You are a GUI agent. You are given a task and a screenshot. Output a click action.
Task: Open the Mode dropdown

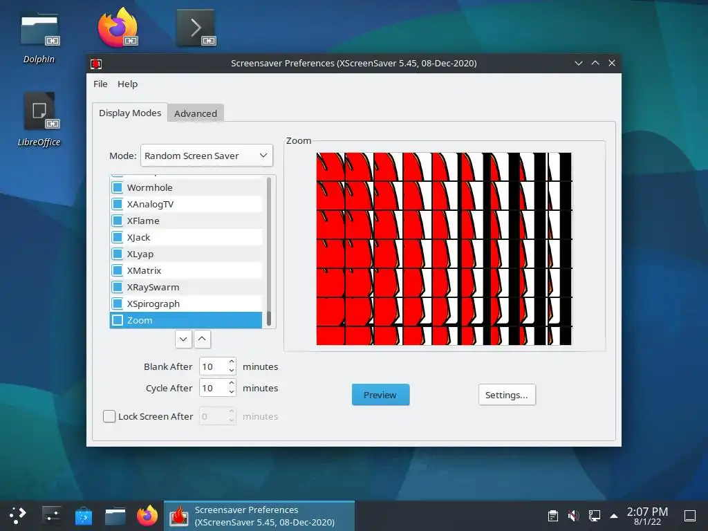click(x=206, y=156)
